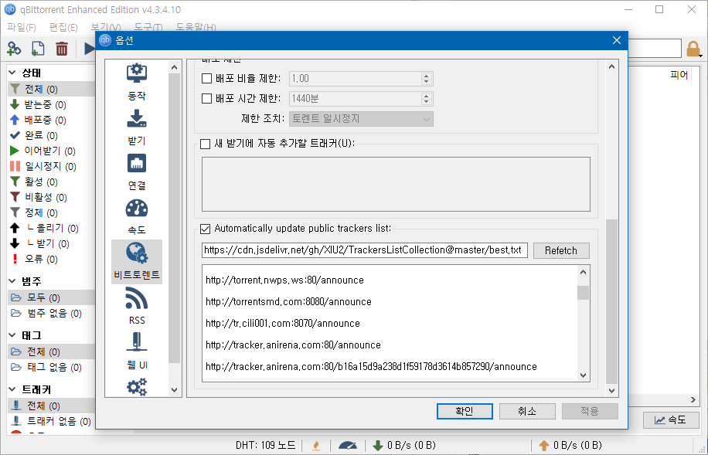This screenshot has height=455, width=708.
Task: Open the 받기 (Downloads) options section
Action: click(136, 127)
